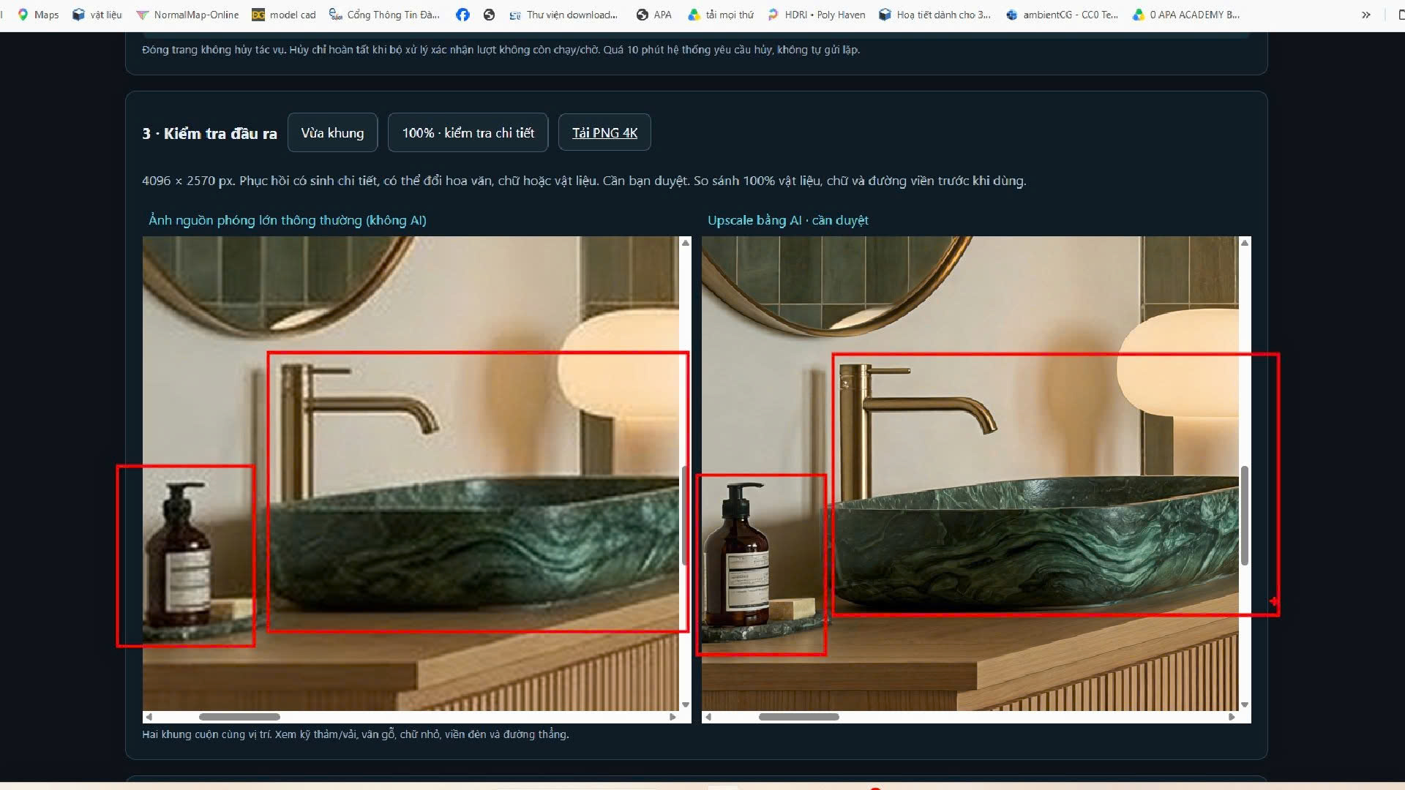Click the AI upscale vertical scrollbar thumb
The image size is (1405, 790).
pyautogui.click(x=1245, y=515)
